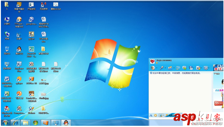This screenshot has height=127, width=224.
Task: Open the TTPlayer shortcut icon
Action: (19, 19)
